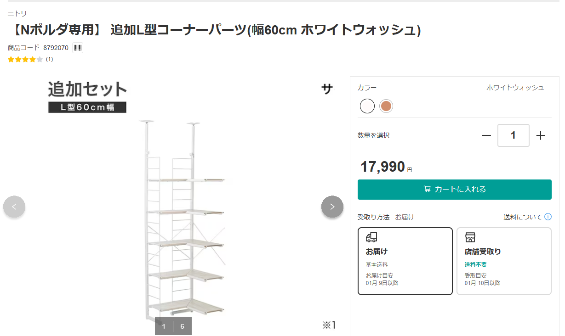Click the shipping info circle icon

click(x=548, y=217)
